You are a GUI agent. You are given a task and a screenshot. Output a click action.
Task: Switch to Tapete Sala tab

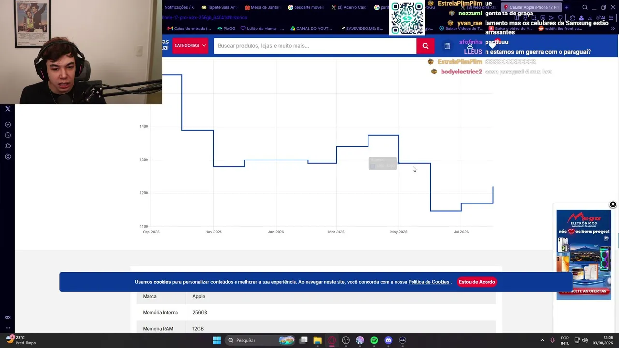click(220, 7)
